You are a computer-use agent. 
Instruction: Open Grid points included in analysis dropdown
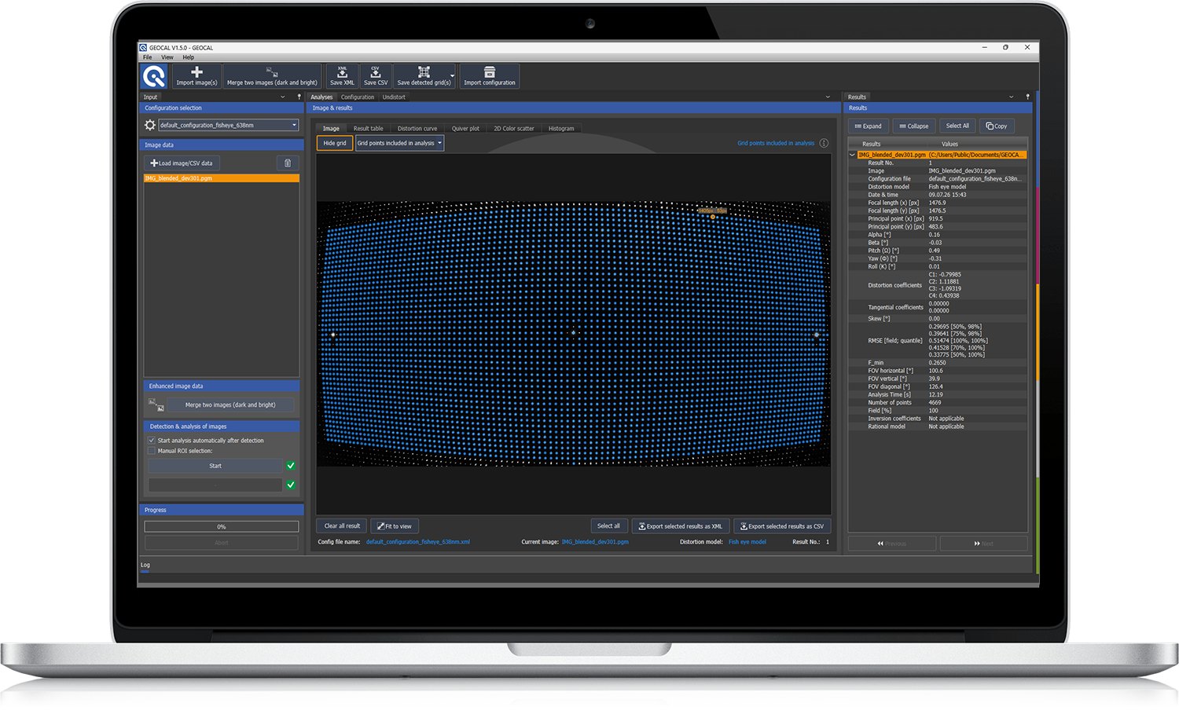pyautogui.click(x=399, y=143)
